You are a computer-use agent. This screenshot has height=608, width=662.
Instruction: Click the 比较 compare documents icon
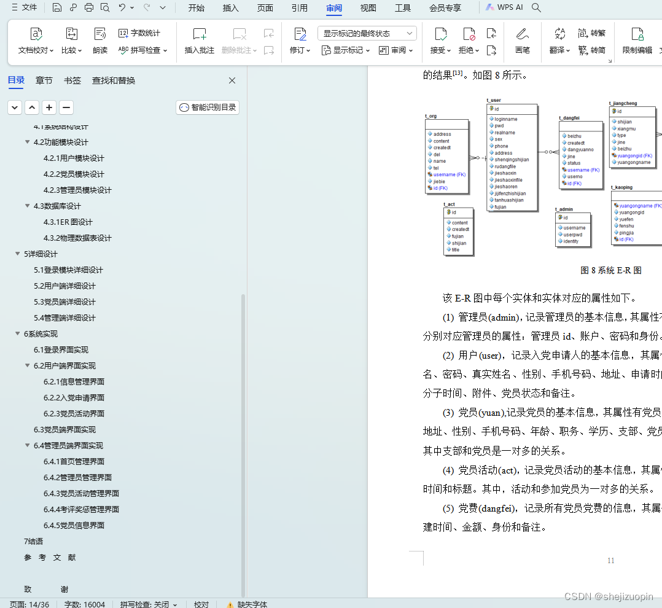coord(71,34)
